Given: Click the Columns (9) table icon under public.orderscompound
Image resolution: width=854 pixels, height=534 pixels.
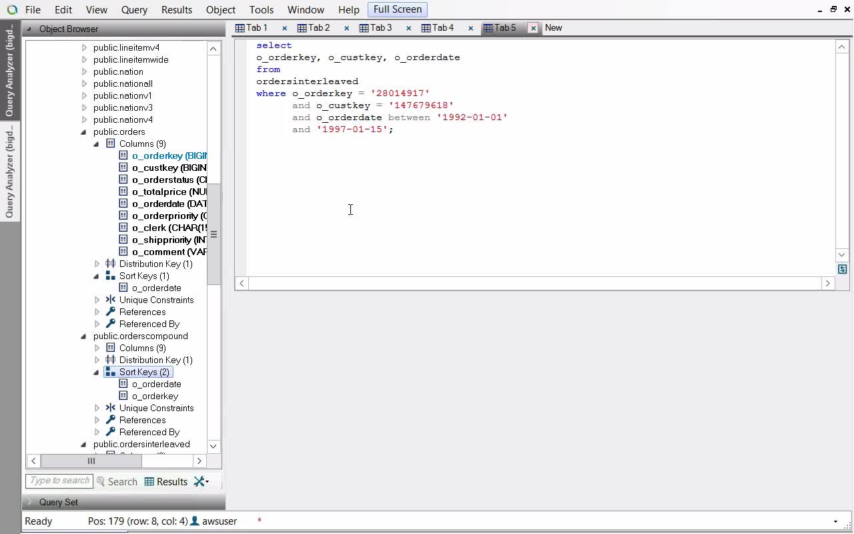Looking at the screenshot, I should pyautogui.click(x=110, y=348).
